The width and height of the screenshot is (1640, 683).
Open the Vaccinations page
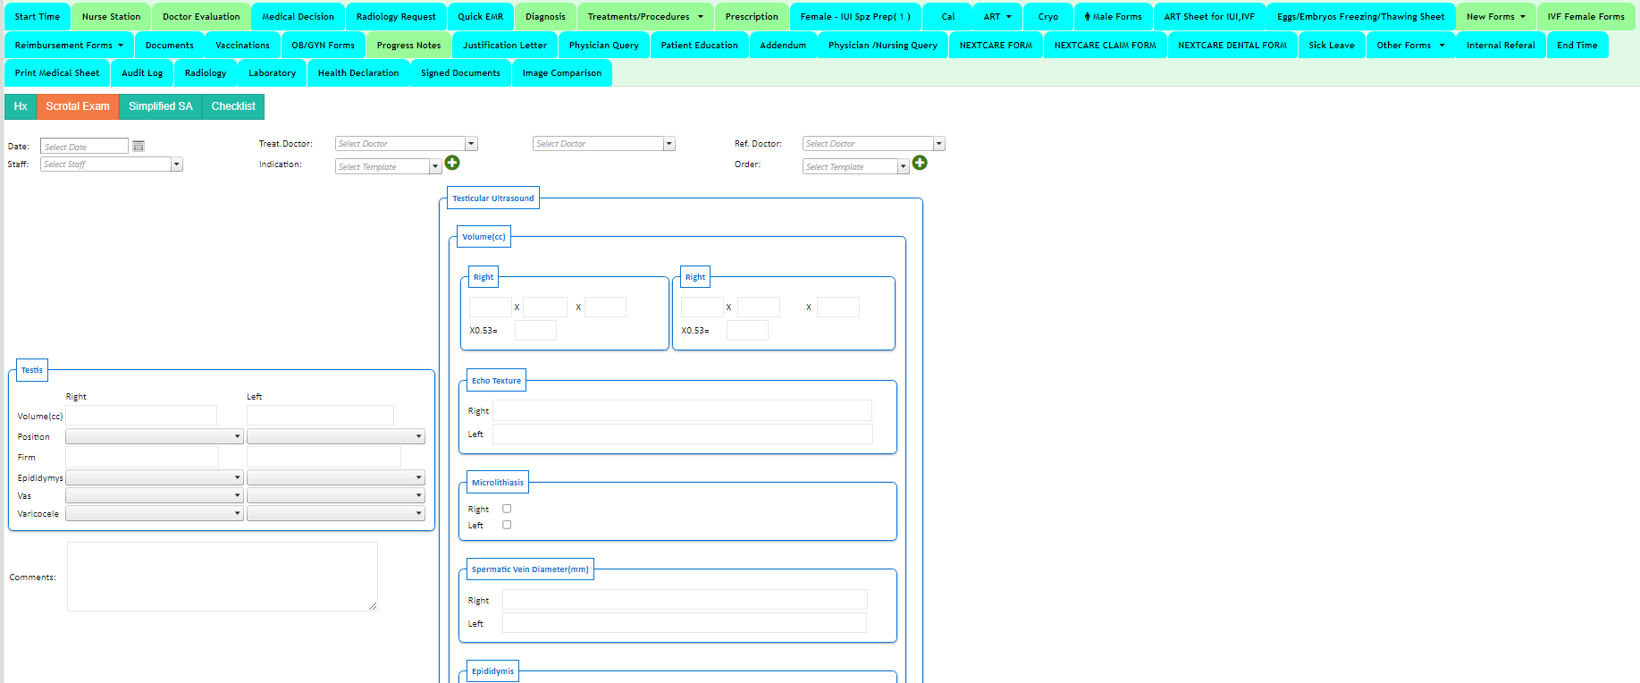[242, 46]
